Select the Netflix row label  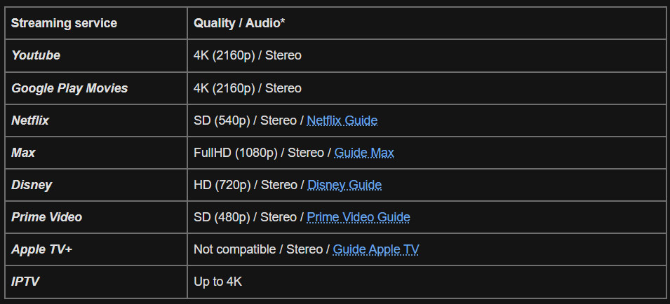[x=30, y=120]
